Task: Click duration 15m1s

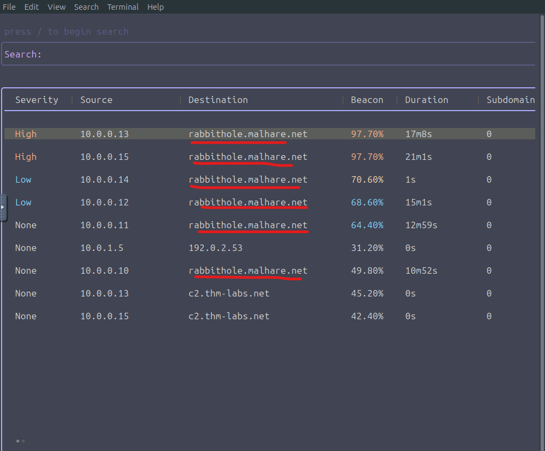Action: 418,202
